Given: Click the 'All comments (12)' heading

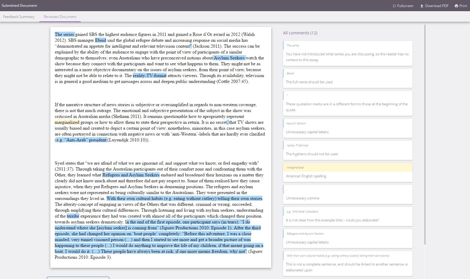Looking at the screenshot, I should (x=300, y=33).
